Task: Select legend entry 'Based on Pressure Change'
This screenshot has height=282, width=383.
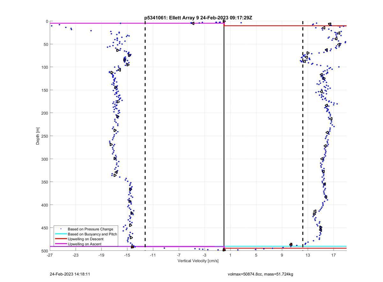Action: coord(90,229)
